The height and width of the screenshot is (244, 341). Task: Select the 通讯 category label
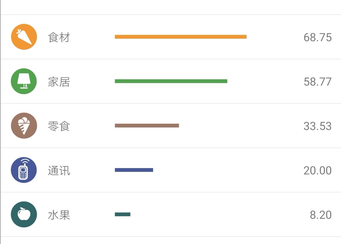click(59, 171)
